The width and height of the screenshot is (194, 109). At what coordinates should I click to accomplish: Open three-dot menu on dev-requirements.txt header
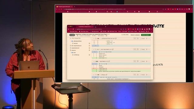tap(149, 49)
